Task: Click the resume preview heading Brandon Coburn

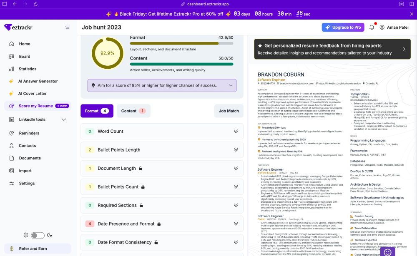Action: 281,75
